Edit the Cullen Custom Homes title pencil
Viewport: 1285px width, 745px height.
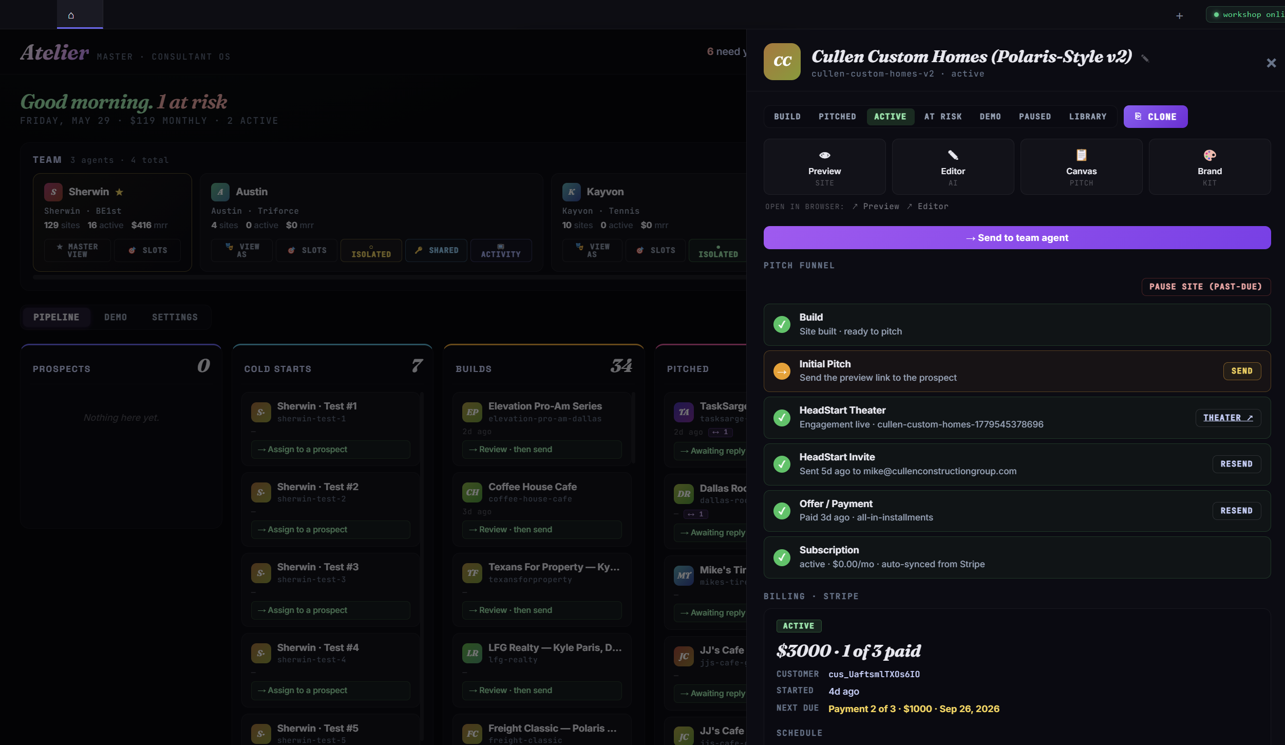(x=1145, y=58)
